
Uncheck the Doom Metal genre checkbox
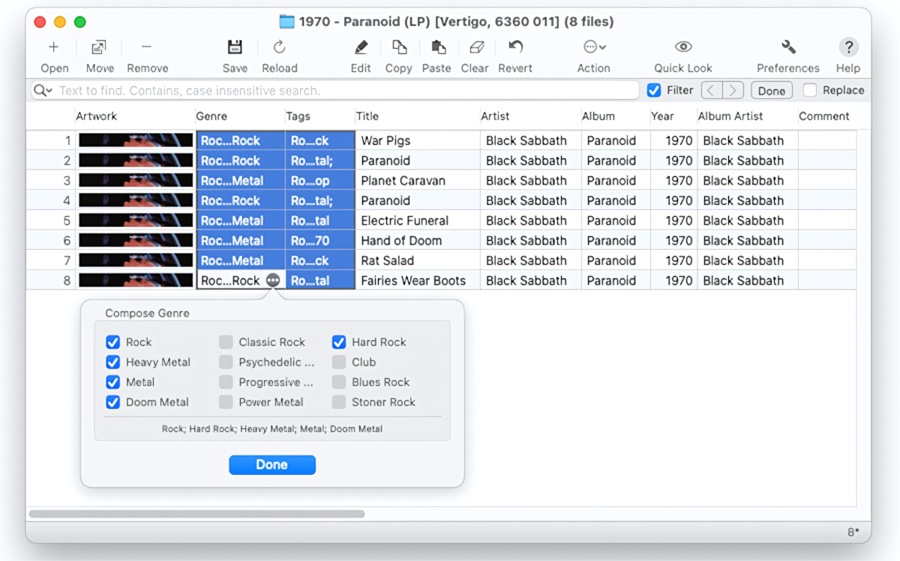point(112,402)
